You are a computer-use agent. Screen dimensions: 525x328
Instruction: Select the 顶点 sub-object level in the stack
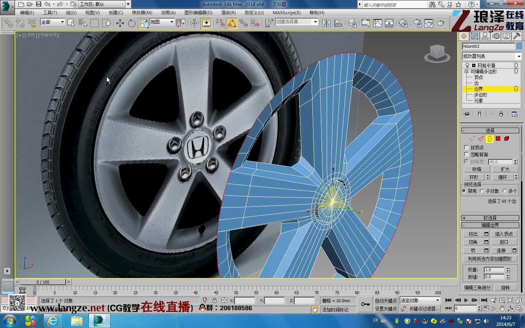[478, 77]
